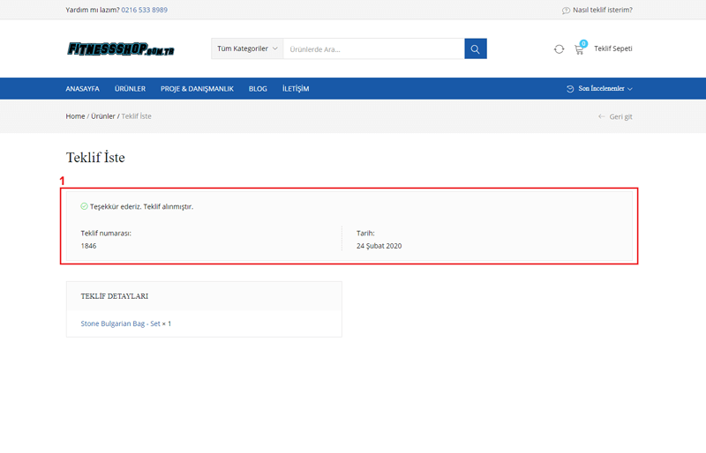Open the BLOG menu item

pyautogui.click(x=258, y=89)
